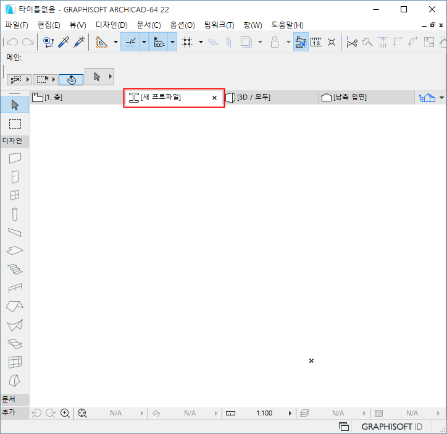Open the 창(W) menu
447x434 pixels.
coord(253,25)
